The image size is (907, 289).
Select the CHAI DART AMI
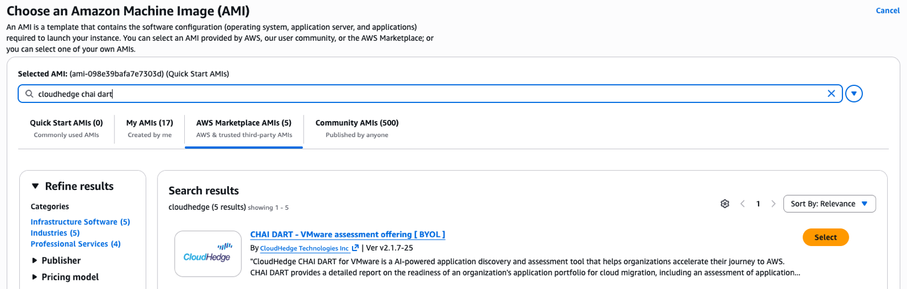(x=825, y=238)
